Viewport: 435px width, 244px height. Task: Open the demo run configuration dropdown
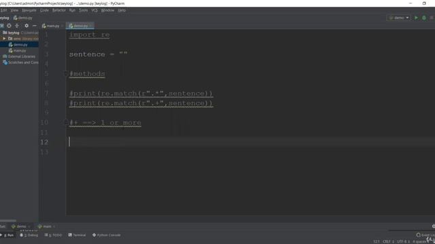[x=399, y=18]
